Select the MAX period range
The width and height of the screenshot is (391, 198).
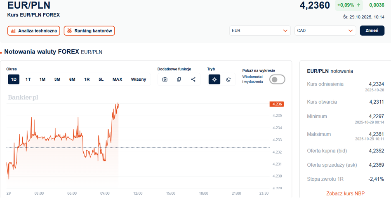point(117,79)
